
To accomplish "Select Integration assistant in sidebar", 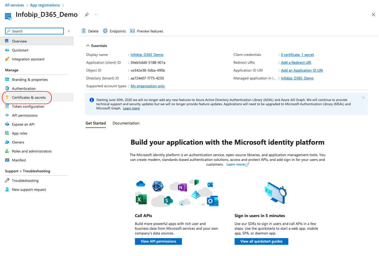I will (37, 59).
